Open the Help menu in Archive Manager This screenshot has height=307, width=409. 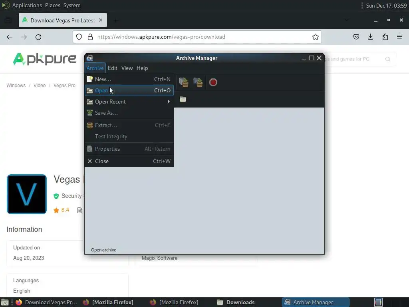point(142,68)
